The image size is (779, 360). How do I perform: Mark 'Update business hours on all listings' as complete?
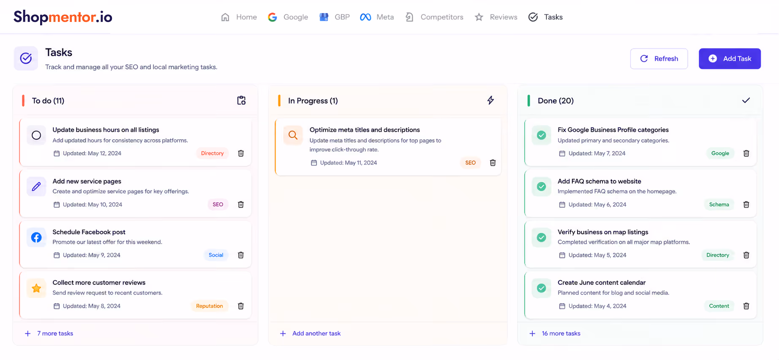[x=36, y=135]
